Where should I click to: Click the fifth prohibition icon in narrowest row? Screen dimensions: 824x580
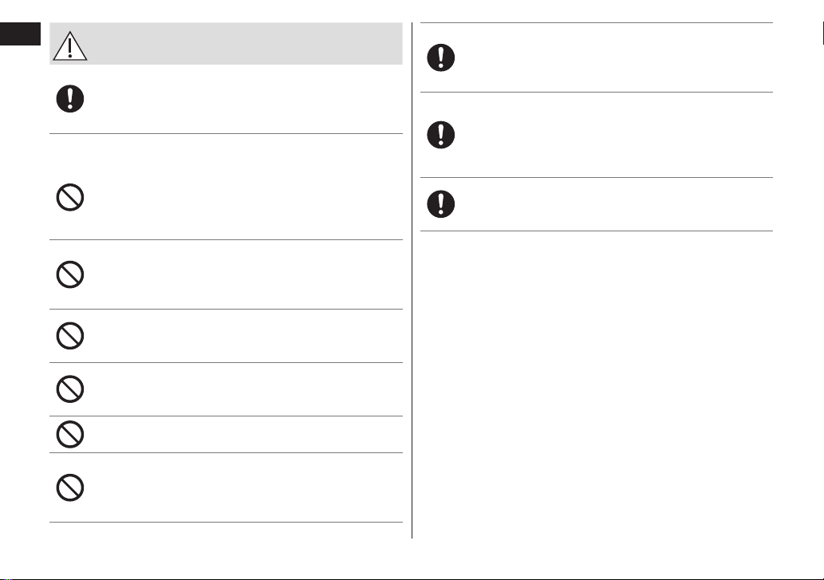pos(70,435)
